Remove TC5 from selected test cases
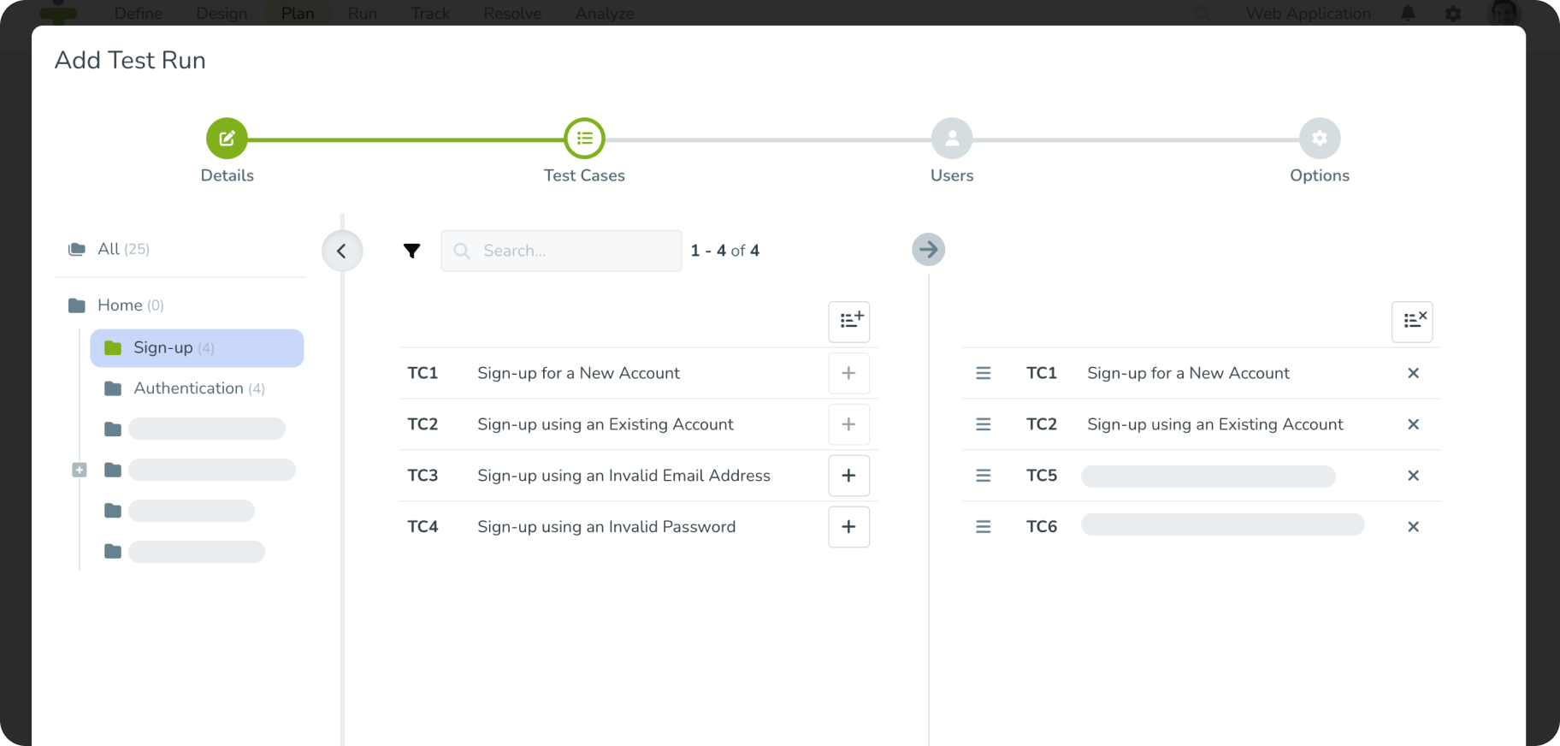The height and width of the screenshot is (746, 1560). pyautogui.click(x=1413, y=476)
